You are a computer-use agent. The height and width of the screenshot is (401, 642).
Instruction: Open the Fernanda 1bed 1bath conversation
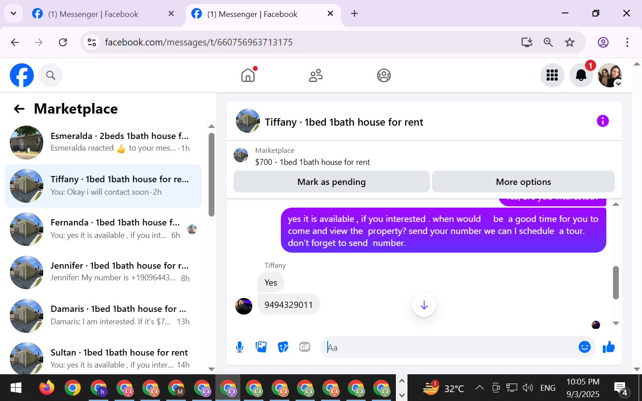click(x=103, y=229)
